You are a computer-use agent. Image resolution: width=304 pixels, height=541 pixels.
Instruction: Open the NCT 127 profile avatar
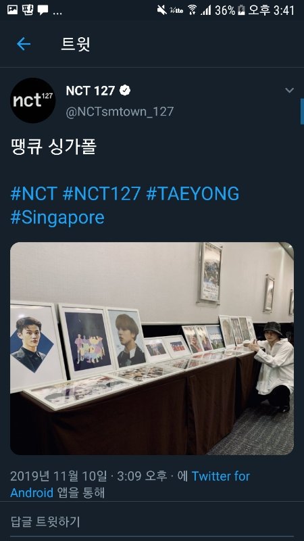(32, 100)
